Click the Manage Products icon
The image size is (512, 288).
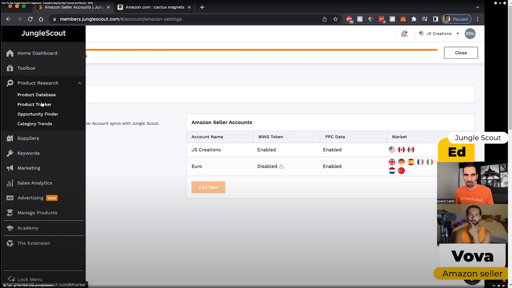(10, 213)
